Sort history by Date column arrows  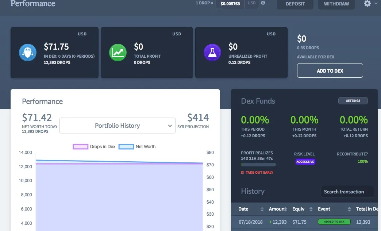tap(262, 209)
